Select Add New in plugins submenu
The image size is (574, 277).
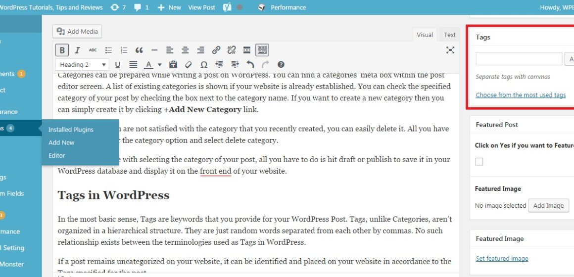pos(61,143)
